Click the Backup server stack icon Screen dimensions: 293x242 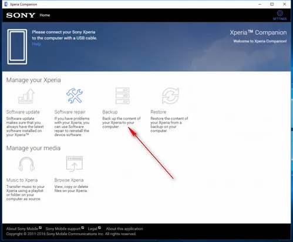point(122,96)
